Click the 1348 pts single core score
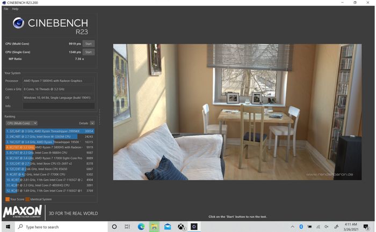 coord(75,52)
